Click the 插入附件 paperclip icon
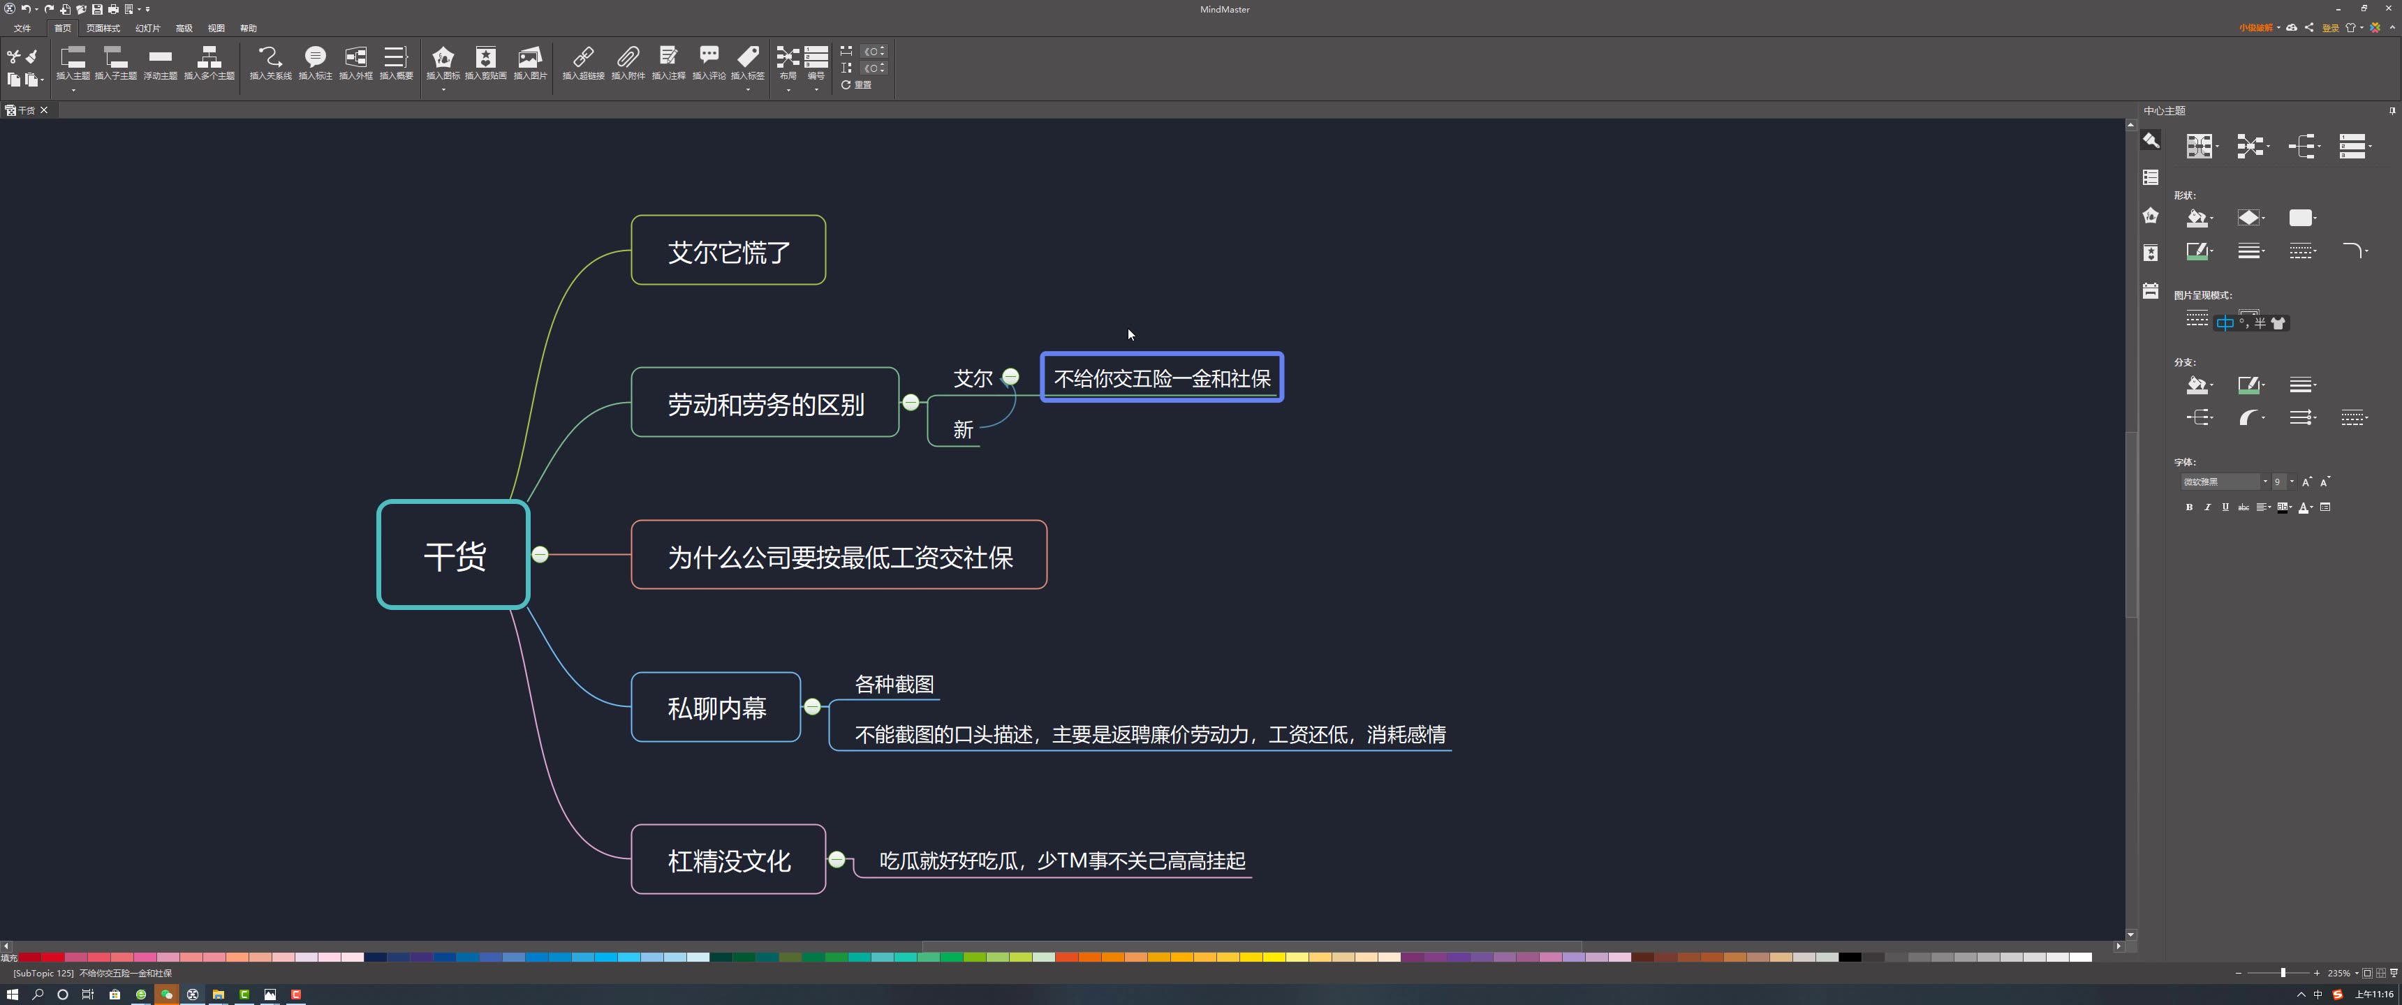This screenshot has height=1005, width=2402. pyautogui.click(x=628, y=58)
